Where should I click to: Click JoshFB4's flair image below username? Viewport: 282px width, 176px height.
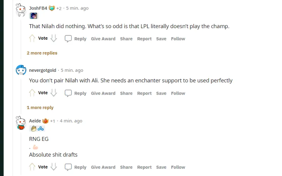point(33,16)
